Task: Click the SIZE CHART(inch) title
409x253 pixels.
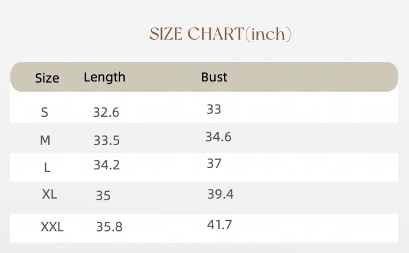Action: pos(220,34)
